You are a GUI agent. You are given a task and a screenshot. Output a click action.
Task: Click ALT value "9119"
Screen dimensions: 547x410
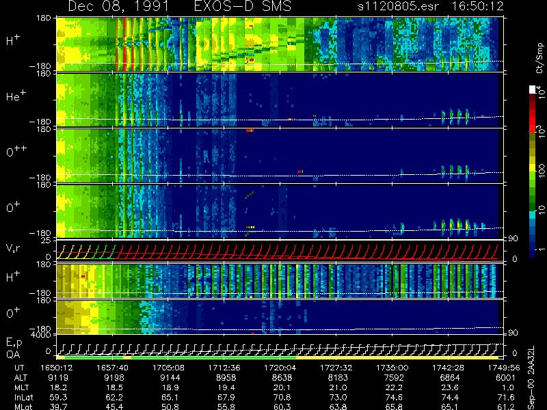tap(58, 378)
